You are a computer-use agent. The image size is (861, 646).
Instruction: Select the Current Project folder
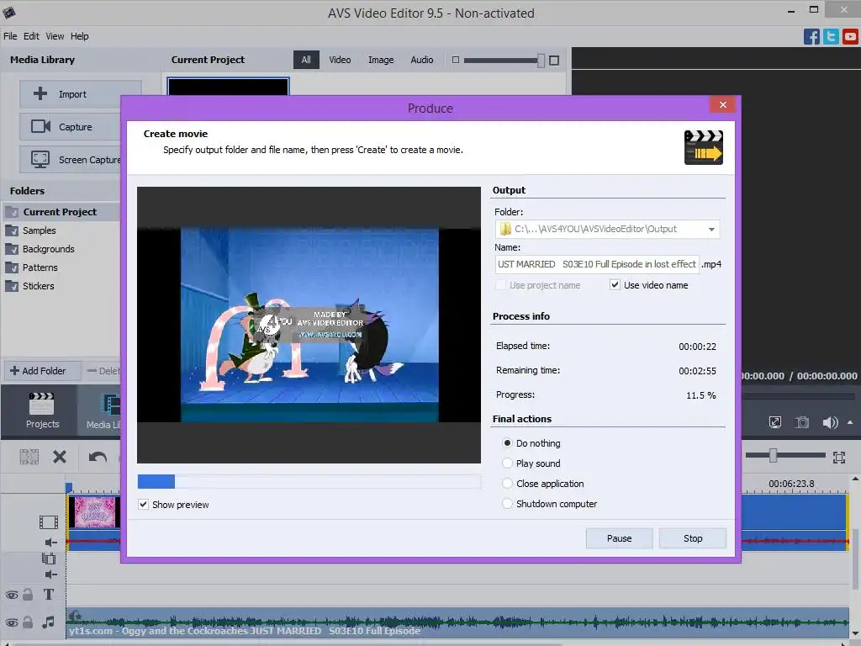61,211
